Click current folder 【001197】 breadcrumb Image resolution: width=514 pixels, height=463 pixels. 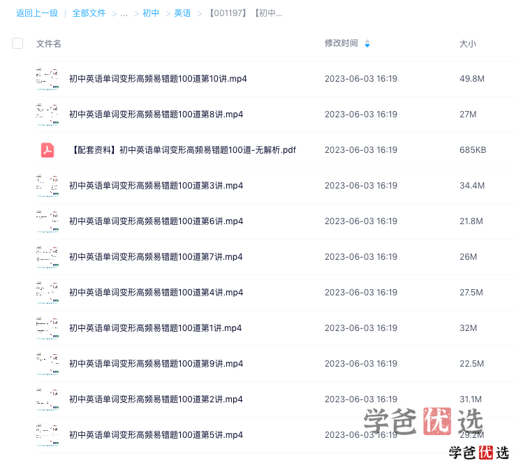(x=245, y=13)
